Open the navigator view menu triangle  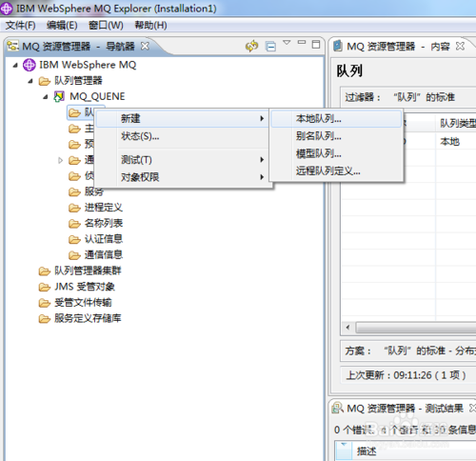click(287, 43)
